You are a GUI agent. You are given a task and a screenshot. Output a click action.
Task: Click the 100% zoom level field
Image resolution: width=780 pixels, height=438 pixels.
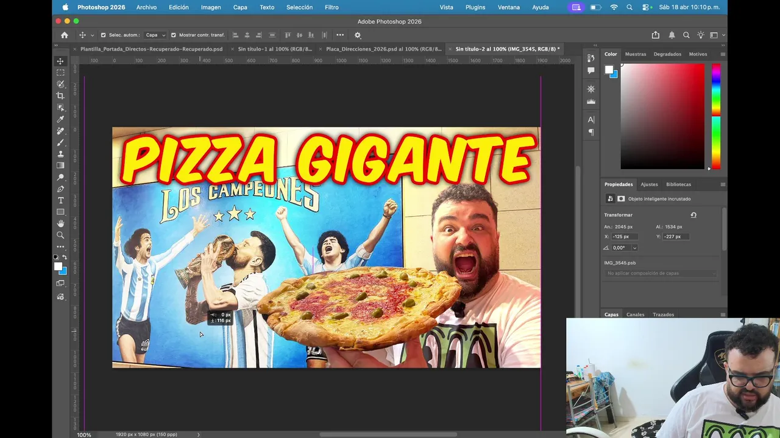pyautogui.click(x=84, y=434)
